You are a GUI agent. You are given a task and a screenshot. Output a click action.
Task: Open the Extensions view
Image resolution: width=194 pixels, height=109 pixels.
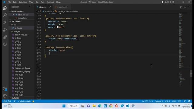tap(5, 37)
